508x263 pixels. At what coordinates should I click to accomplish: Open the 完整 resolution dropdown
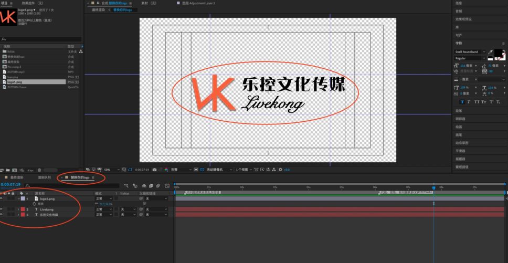(182, 170)
